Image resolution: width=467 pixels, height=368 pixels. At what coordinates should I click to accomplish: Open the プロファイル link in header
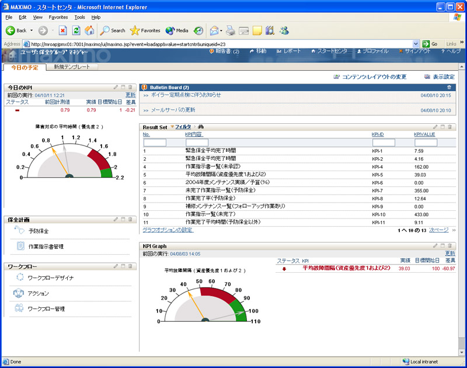coord(372,51)
